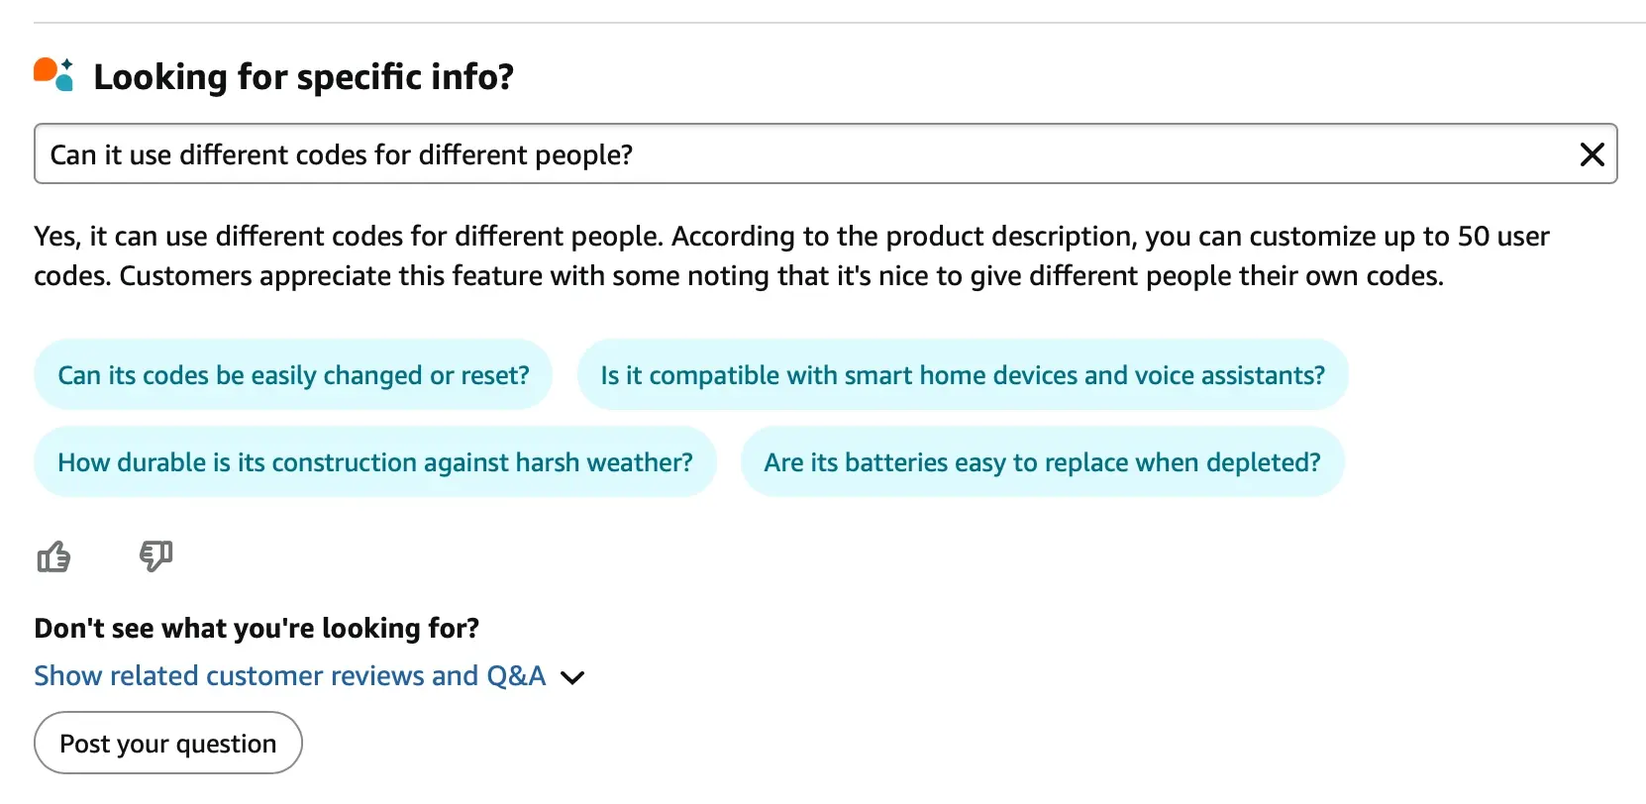Click "Don't see what you're looking for?" text

[x=257, y=629]
